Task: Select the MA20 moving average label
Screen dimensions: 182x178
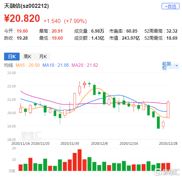Action: pyautogui.click(x=85, y=65)
